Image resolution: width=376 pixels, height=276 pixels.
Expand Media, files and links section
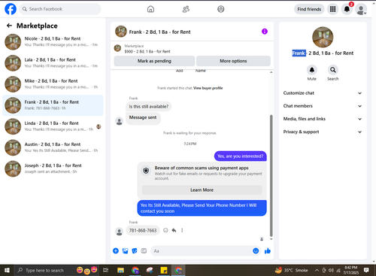(x=323, y=119)
